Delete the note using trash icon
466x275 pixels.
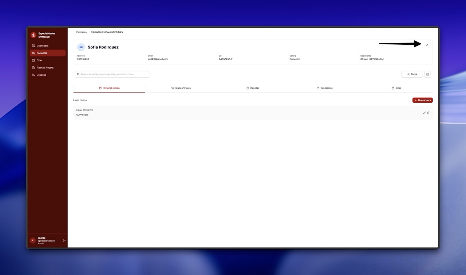pos(428,113)
